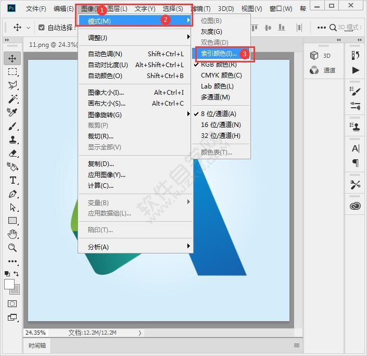Open the Clone Source panel icon
This screenshot has height=356, width=367.
(x=355, y=127)
